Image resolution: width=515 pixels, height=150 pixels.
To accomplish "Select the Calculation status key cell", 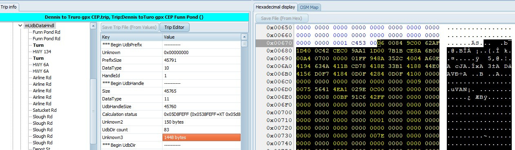I will (131, 114).
